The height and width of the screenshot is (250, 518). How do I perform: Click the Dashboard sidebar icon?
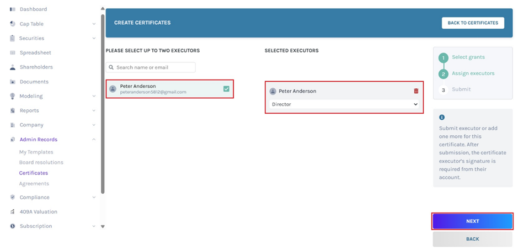tap(13, 9)
